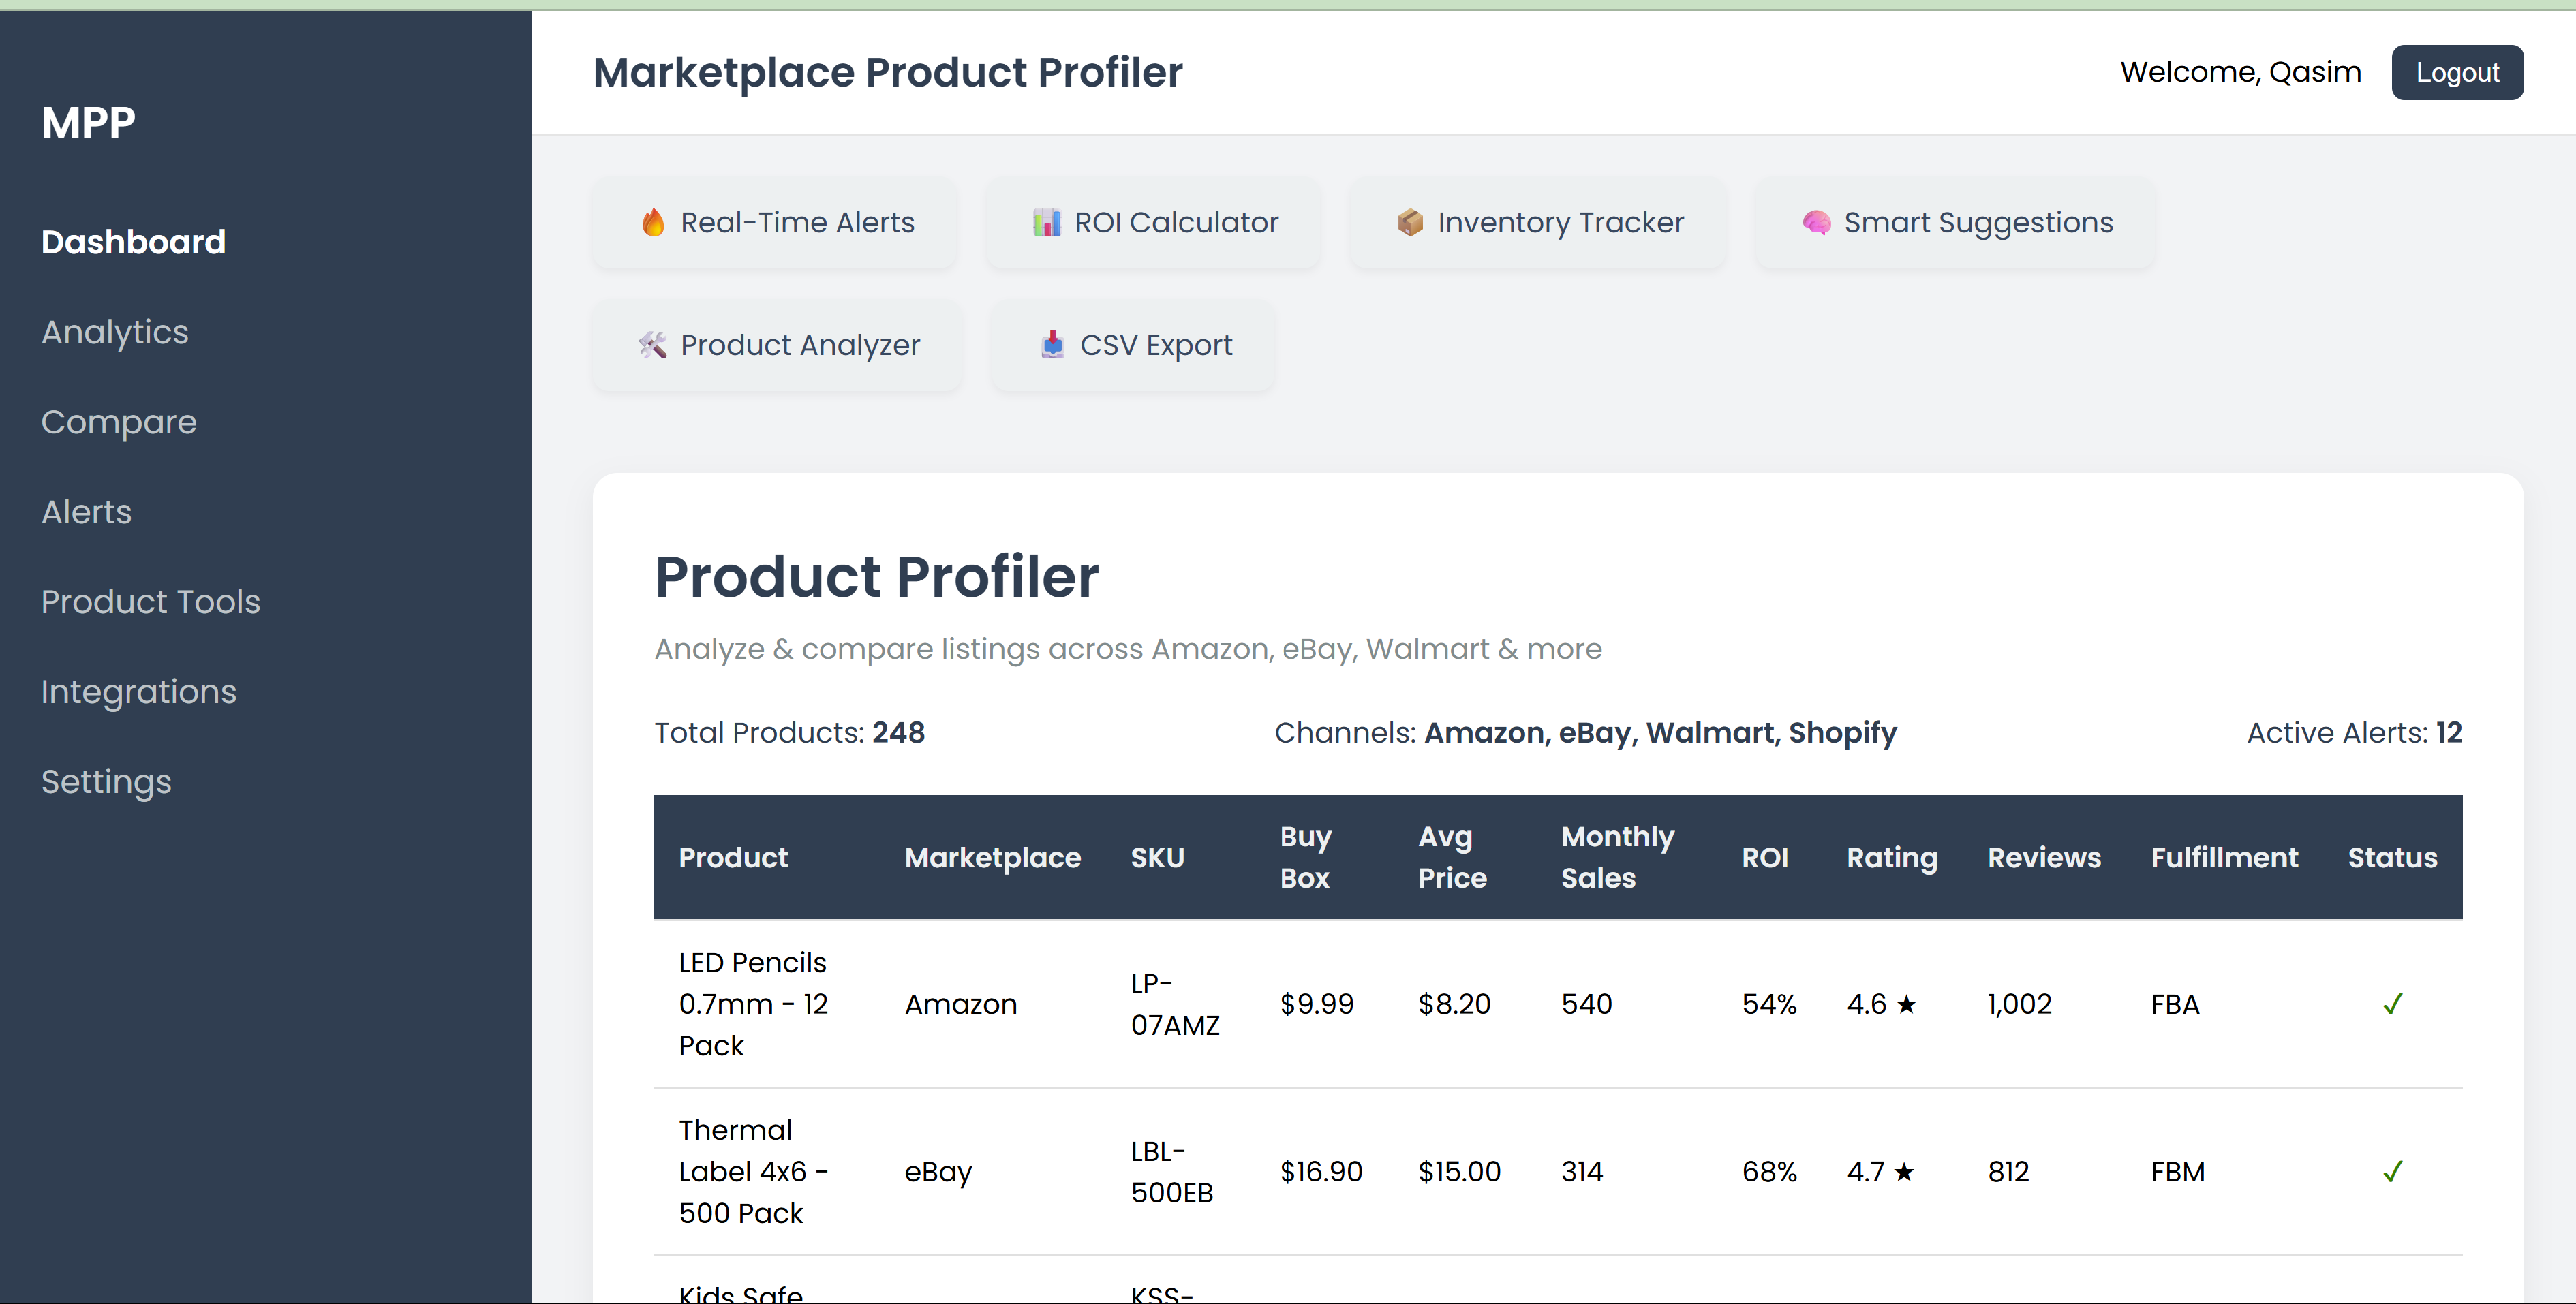The image size is (2576, 1304).
Task: Open Inventory Tracker
Action: (x=1538, y=223)
